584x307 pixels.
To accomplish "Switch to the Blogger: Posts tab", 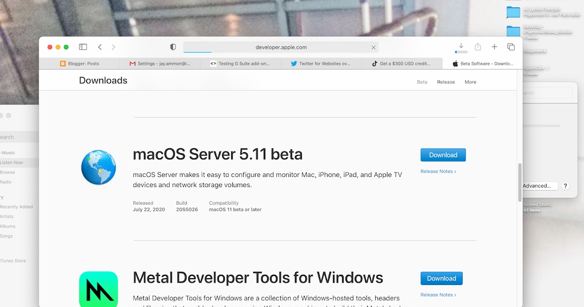I will [x=79, y=63].
